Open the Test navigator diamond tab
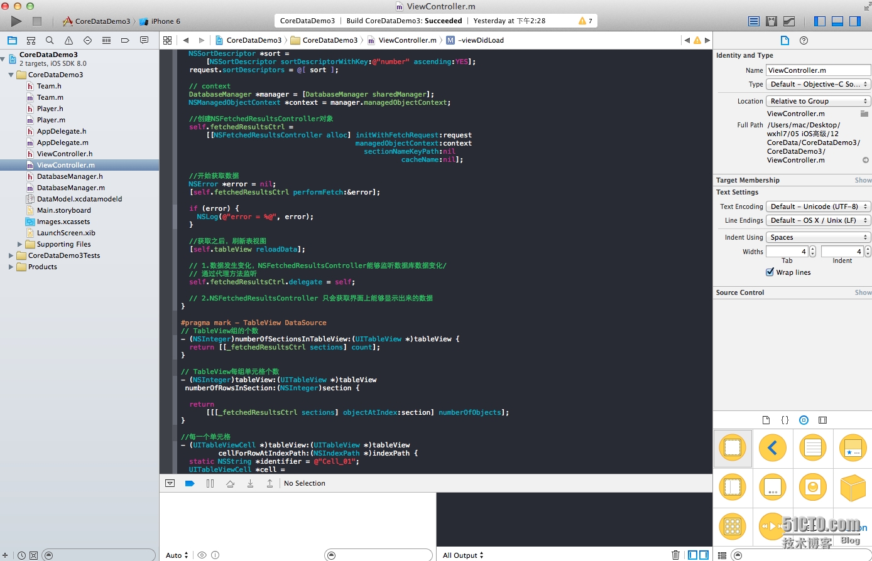Viewport: 872px width, 561px height. [87, 40]
